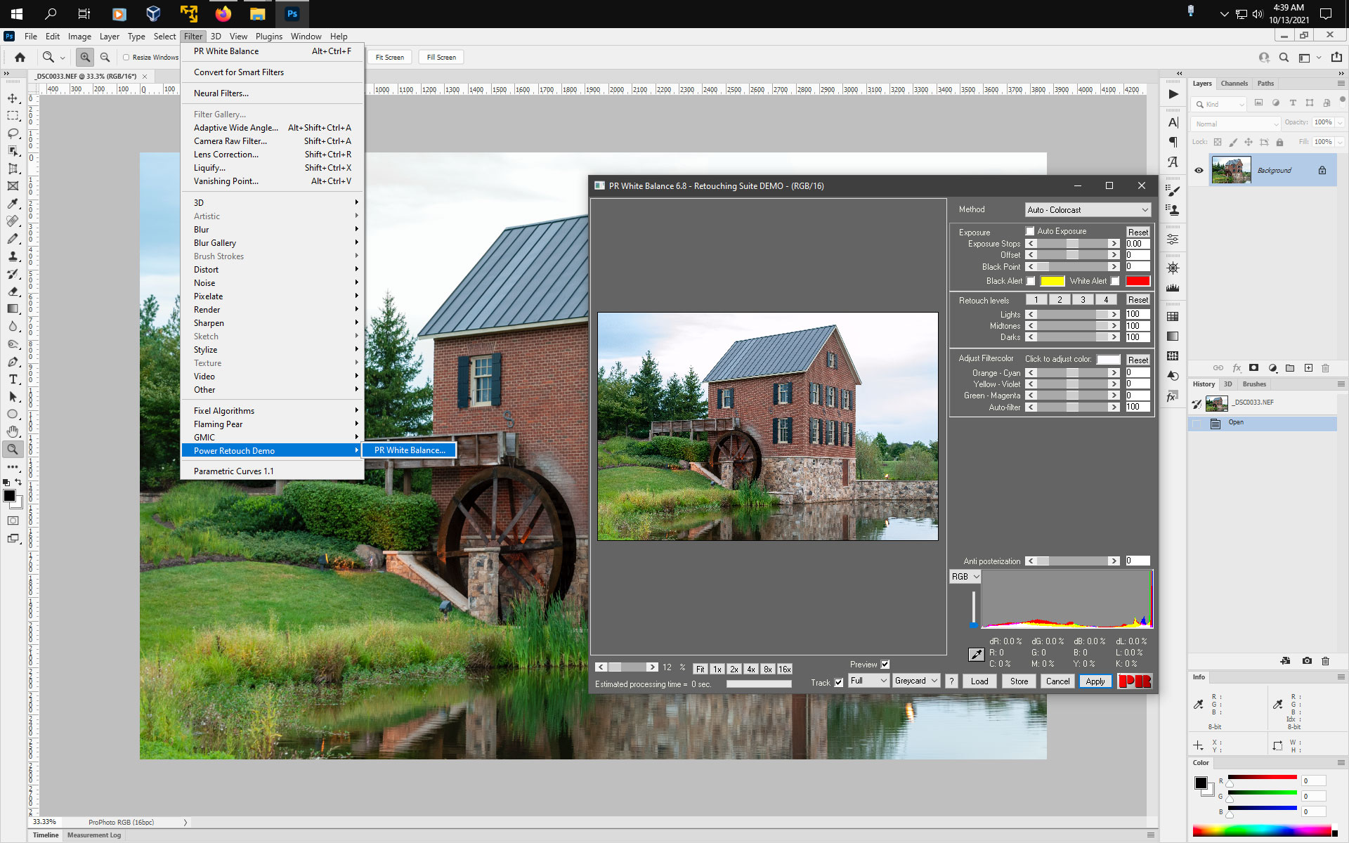Select the Move tool

click(x=13, y=98)
